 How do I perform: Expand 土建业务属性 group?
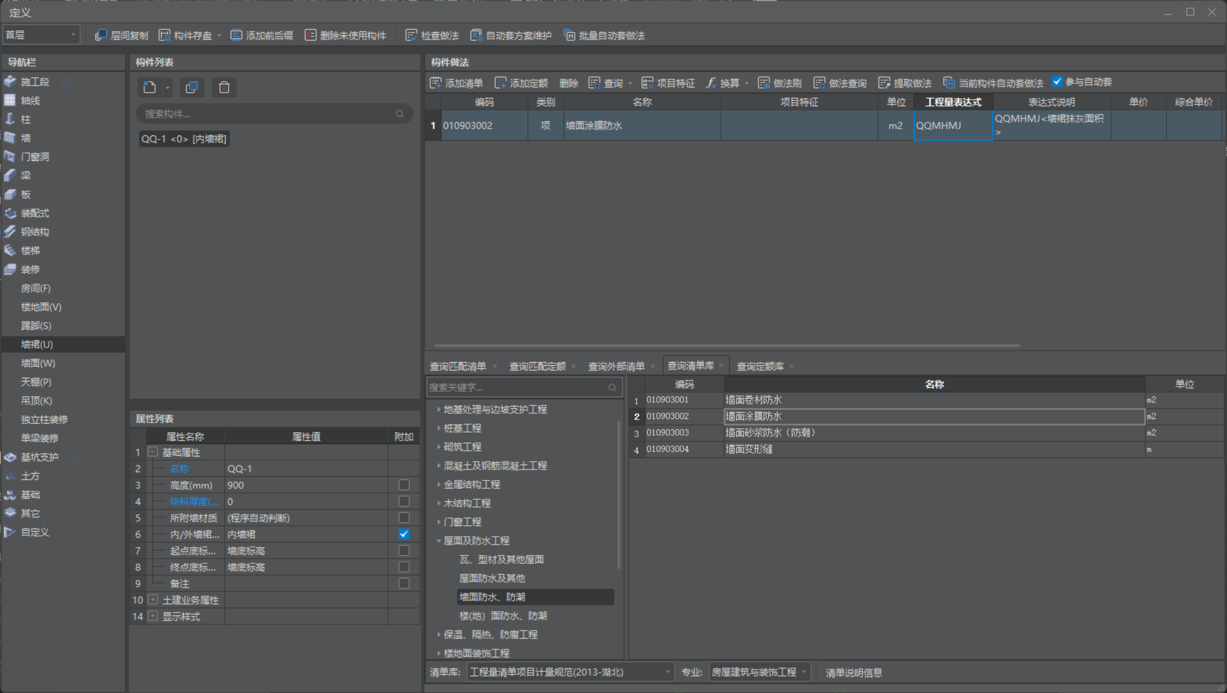[153, 600]
